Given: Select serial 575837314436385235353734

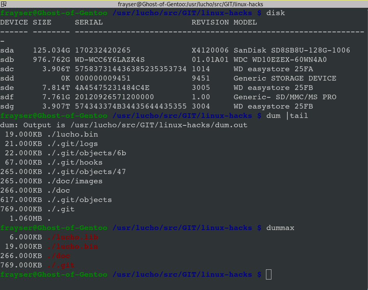Looking at the screenshot, I should click(131, 69).
